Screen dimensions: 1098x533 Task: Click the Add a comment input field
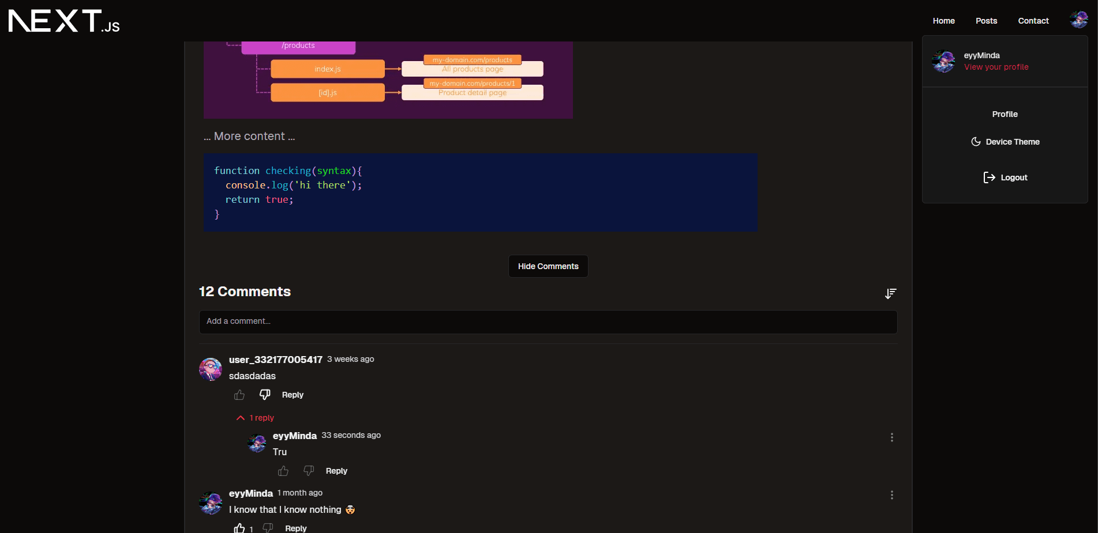click(548, 322)
